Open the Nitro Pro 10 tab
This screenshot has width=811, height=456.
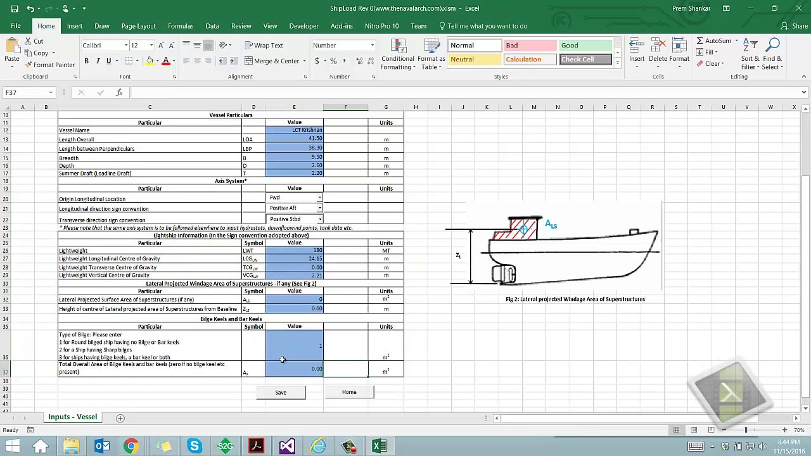381,26
